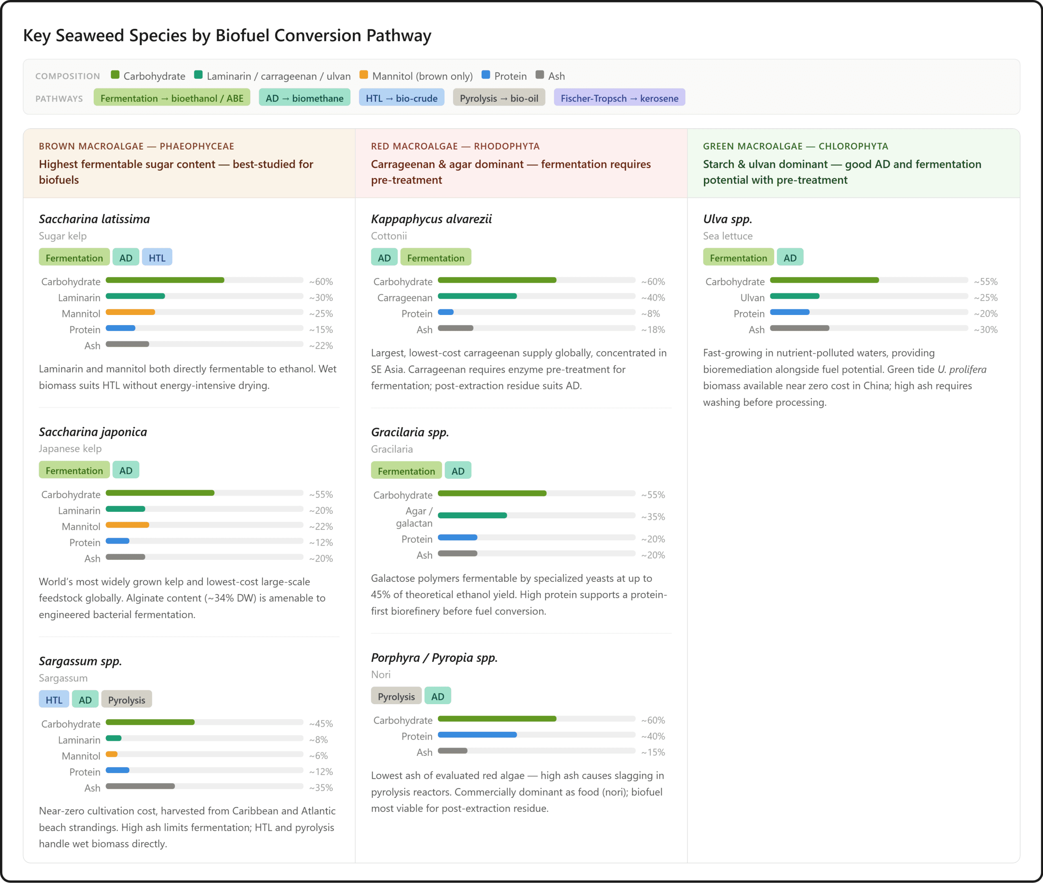Click the Fermentation tag under Gracilaria spp.
The height and width of the screenshot is (883, 1043).
tap(406, 471)
